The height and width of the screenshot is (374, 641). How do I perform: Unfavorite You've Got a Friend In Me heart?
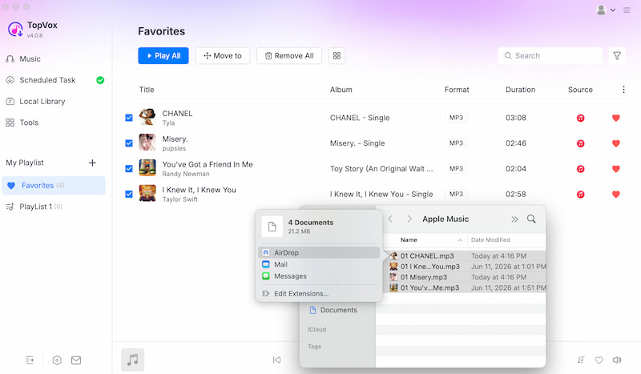pos(615,169)
